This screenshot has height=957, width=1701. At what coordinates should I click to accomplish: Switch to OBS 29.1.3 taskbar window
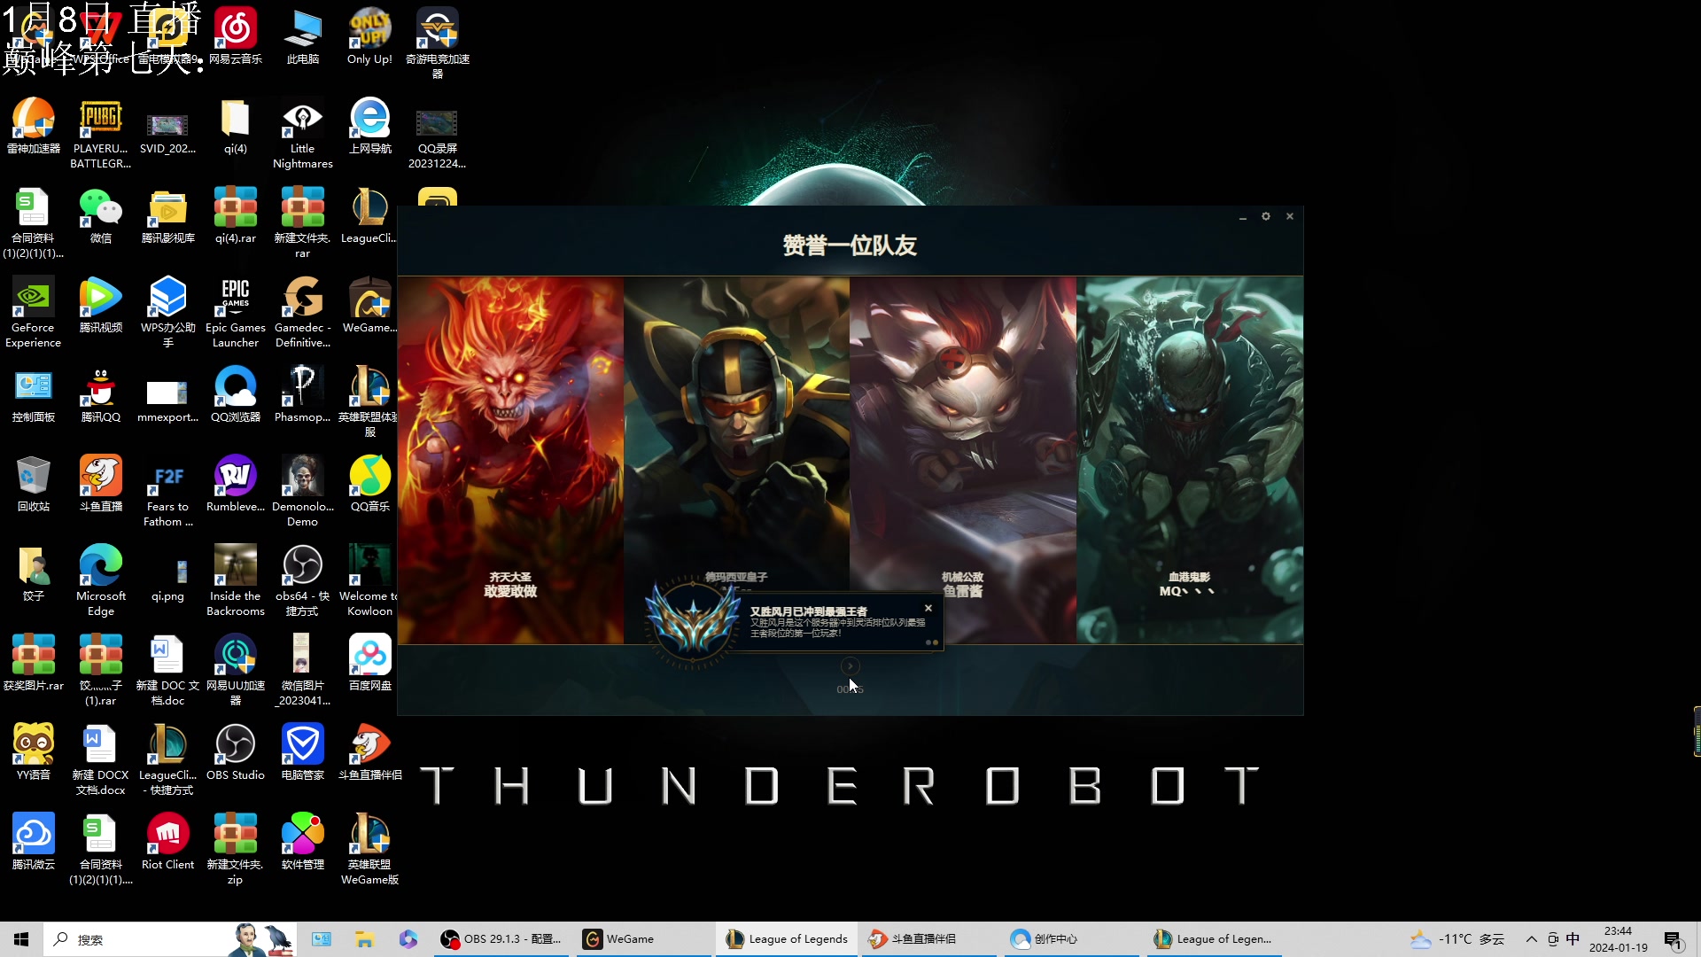501,939
